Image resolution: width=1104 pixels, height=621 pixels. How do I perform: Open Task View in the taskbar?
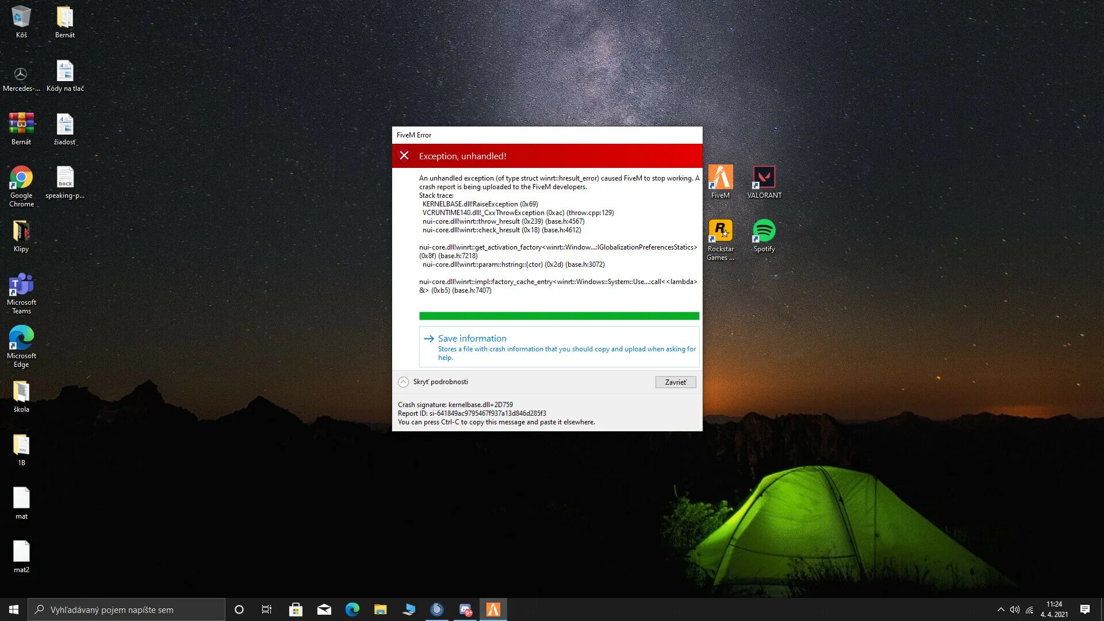[267, 609]
